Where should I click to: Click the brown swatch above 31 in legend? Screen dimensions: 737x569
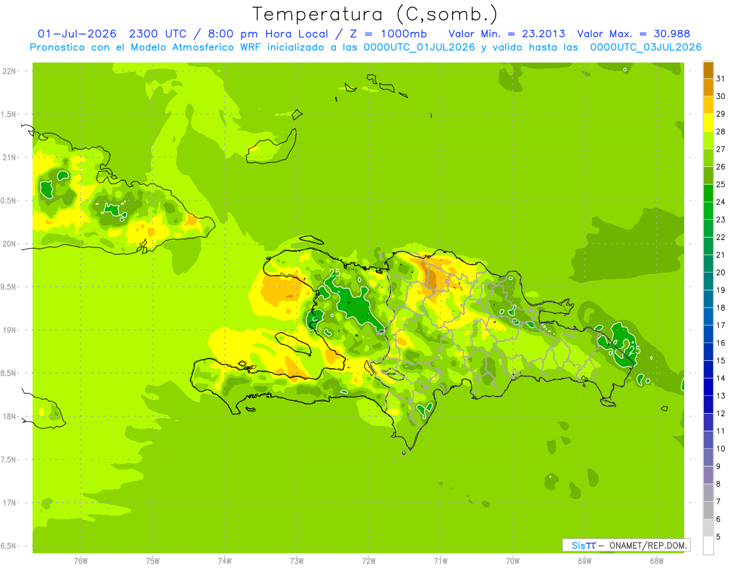point(708,70)
